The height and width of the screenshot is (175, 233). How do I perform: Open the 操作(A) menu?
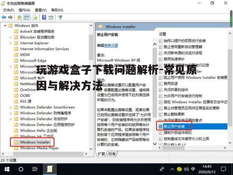24,10
